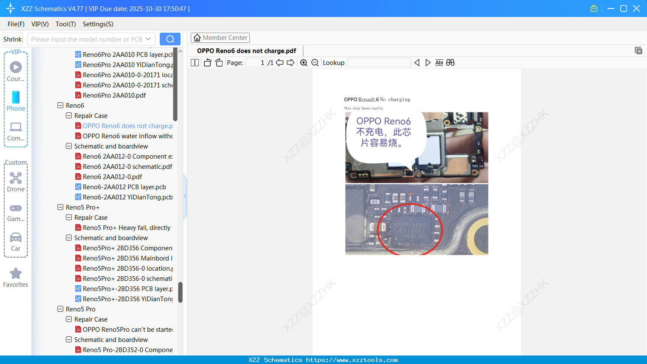Screen dimensions: 647x364
Task: Rotate the page counterclockwise
Action: coord(207,63)
